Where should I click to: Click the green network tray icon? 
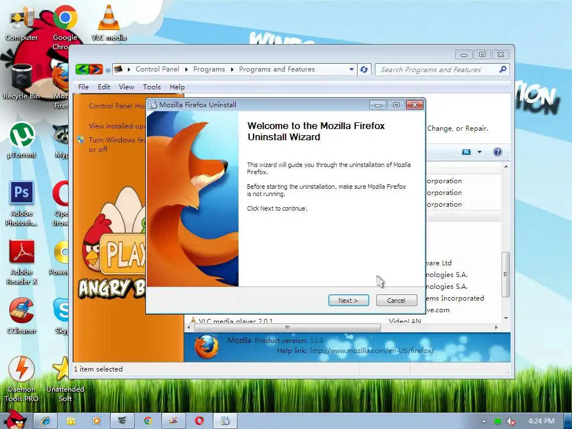point(498,421)
